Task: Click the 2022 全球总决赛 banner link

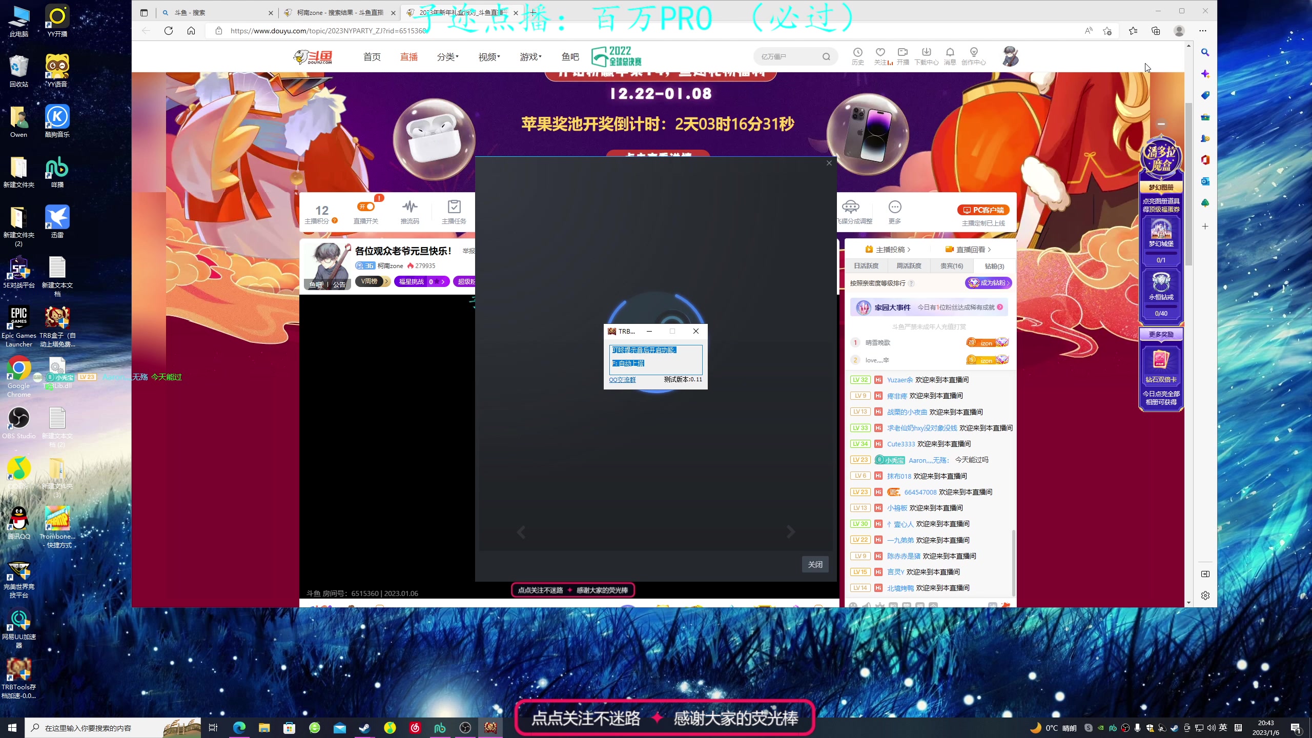Action: [617, 56]
